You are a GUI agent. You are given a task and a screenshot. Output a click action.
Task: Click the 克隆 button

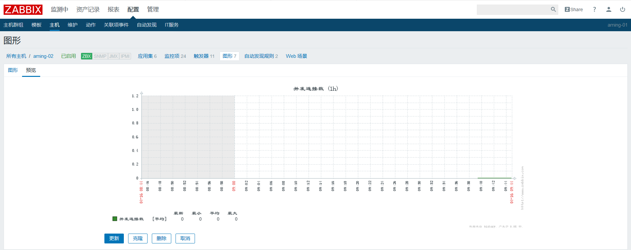pos(138,239)
